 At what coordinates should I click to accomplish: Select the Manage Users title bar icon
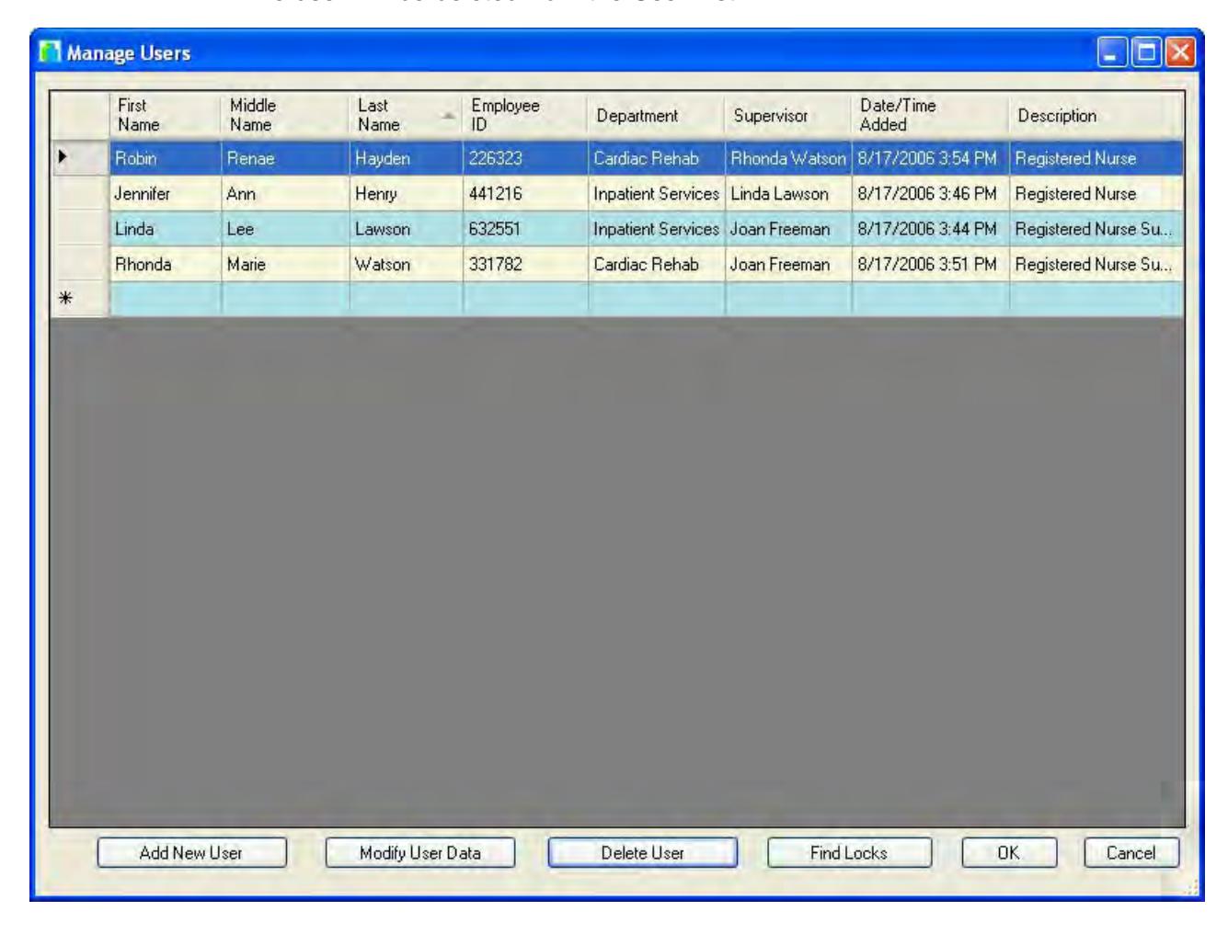(x=50, y=52)
